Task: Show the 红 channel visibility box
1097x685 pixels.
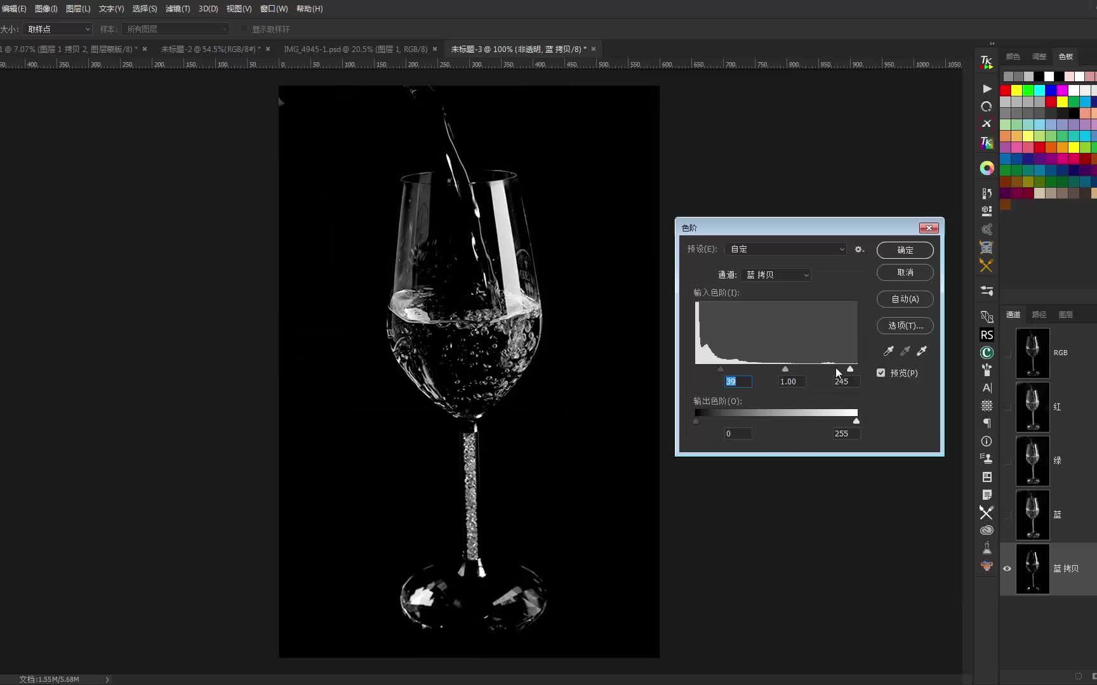Action: click(1007, 407)
